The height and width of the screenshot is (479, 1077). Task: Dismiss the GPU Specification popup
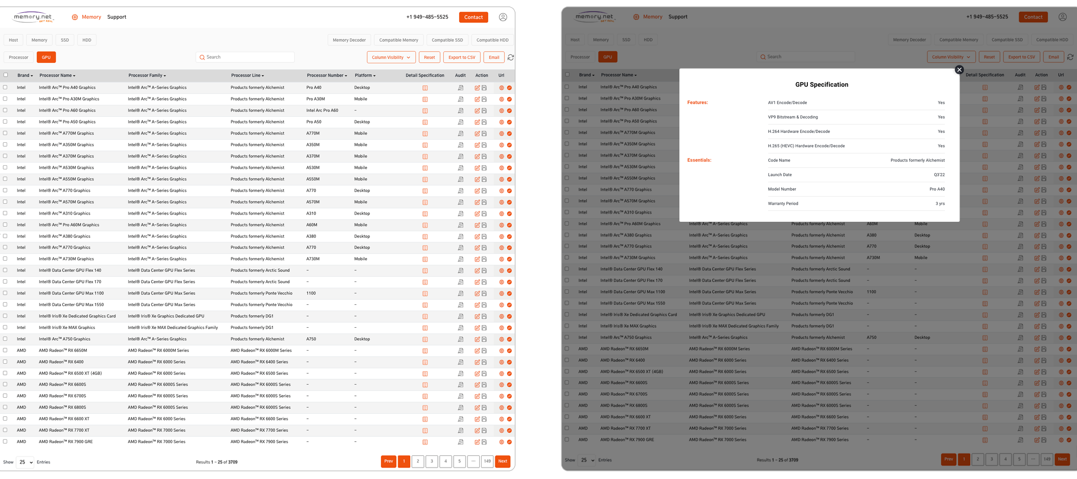pos(959,70)
